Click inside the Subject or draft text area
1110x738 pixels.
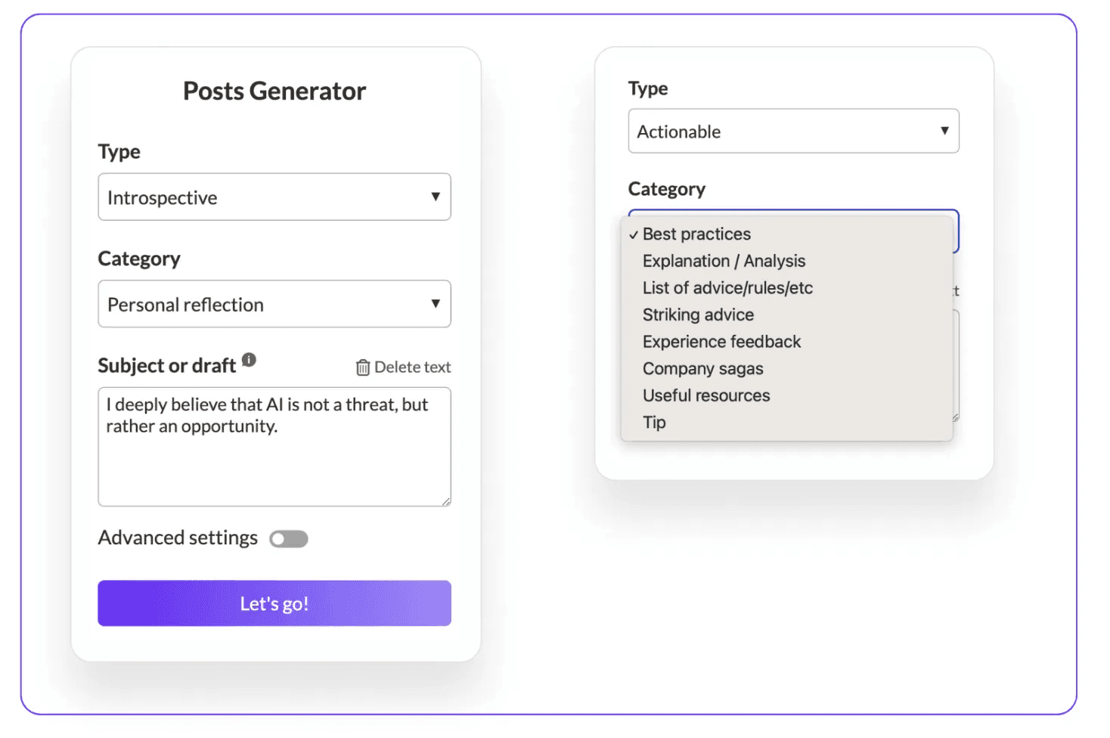click(x=274, y=447)
